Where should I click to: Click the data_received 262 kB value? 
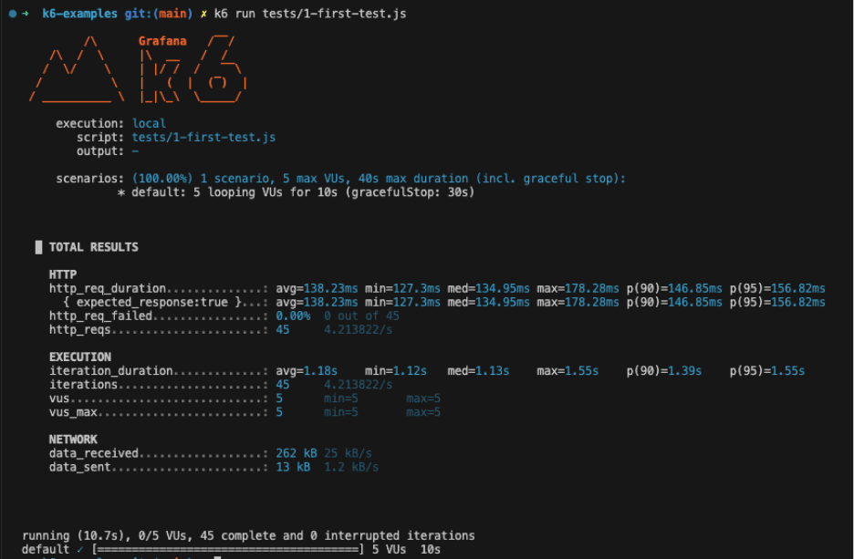pyautogui.click(x=297, y=453)
